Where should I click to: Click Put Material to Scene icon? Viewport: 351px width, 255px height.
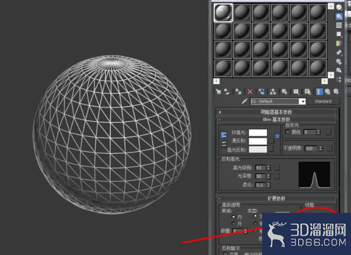click(227, 91)
